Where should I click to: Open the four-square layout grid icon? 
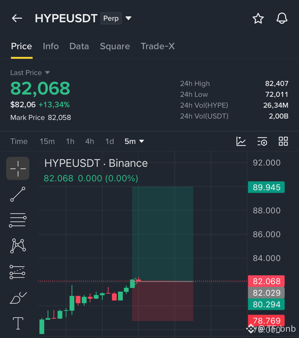283,142
